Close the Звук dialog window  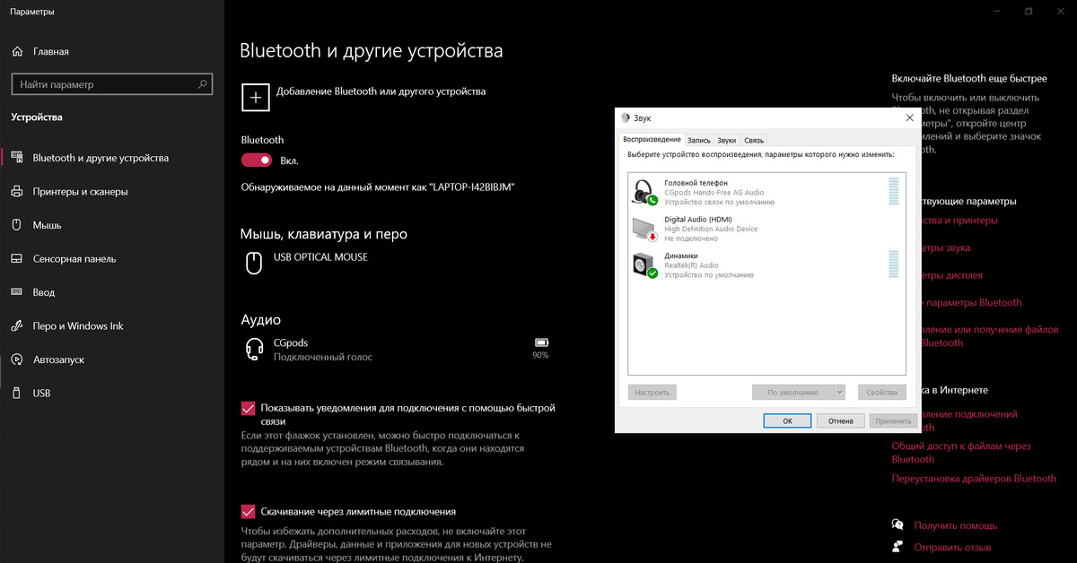coord(909,117)
